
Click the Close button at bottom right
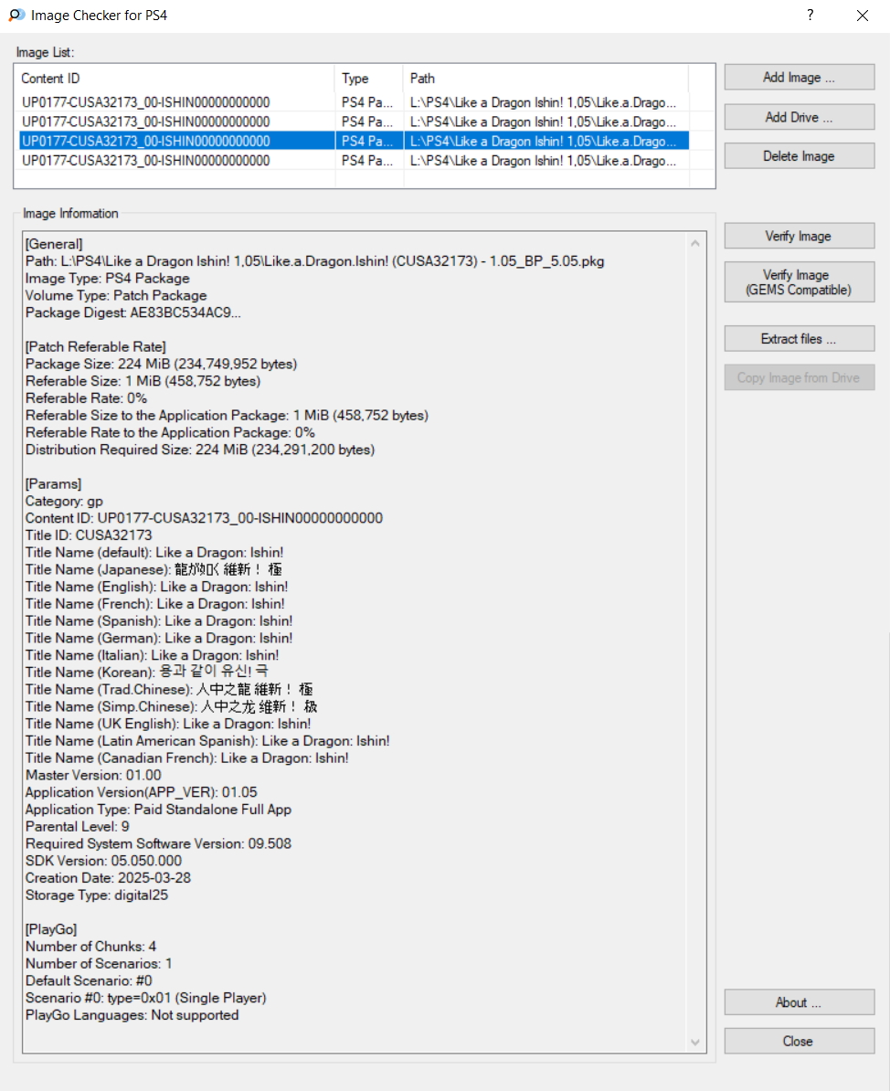(x=799, y=1041)
